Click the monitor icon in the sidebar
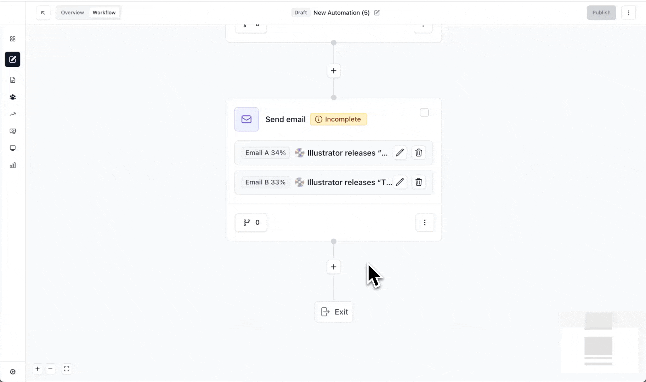The height and width of the screenshot is (382, 646). (x=13, y=148)
